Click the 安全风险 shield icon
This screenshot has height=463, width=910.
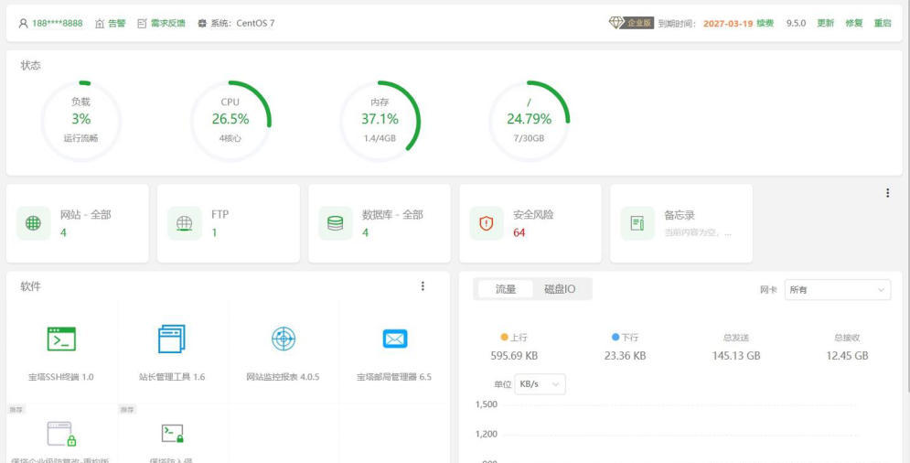coord(486,223)
